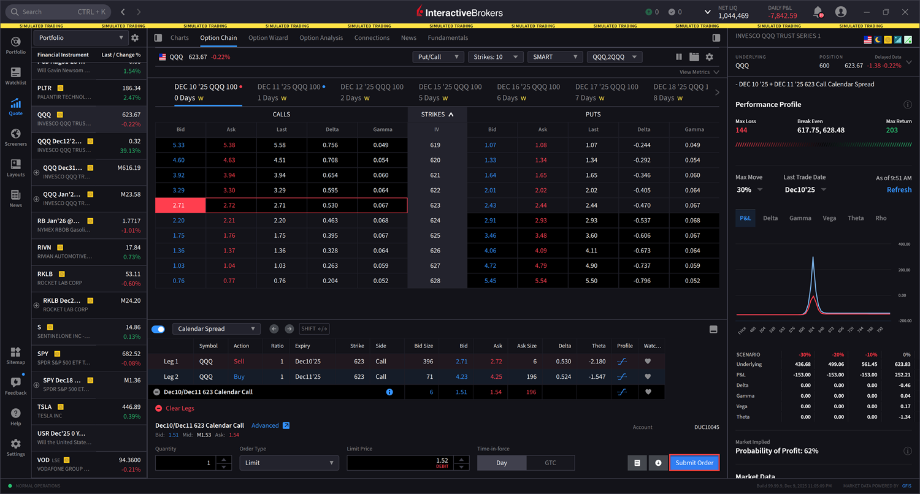Viewport: 920px width, 494px height.
Task: Click the Submit Order button
Action: (x=694, y=463)
